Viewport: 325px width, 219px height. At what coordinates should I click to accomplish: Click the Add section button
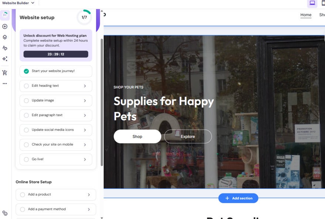tap(238, 198)
